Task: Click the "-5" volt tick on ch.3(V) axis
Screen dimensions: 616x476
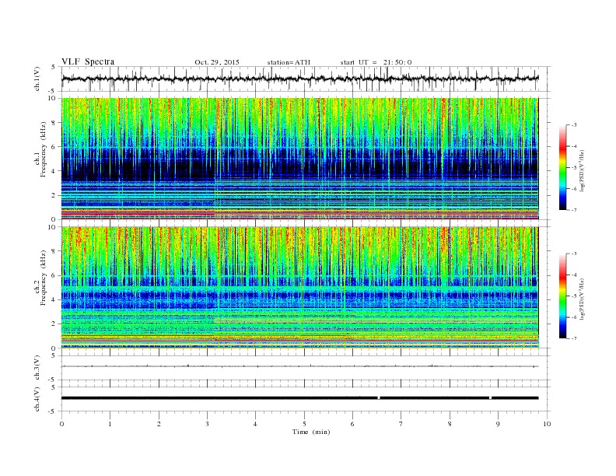Action: (53, 380)
